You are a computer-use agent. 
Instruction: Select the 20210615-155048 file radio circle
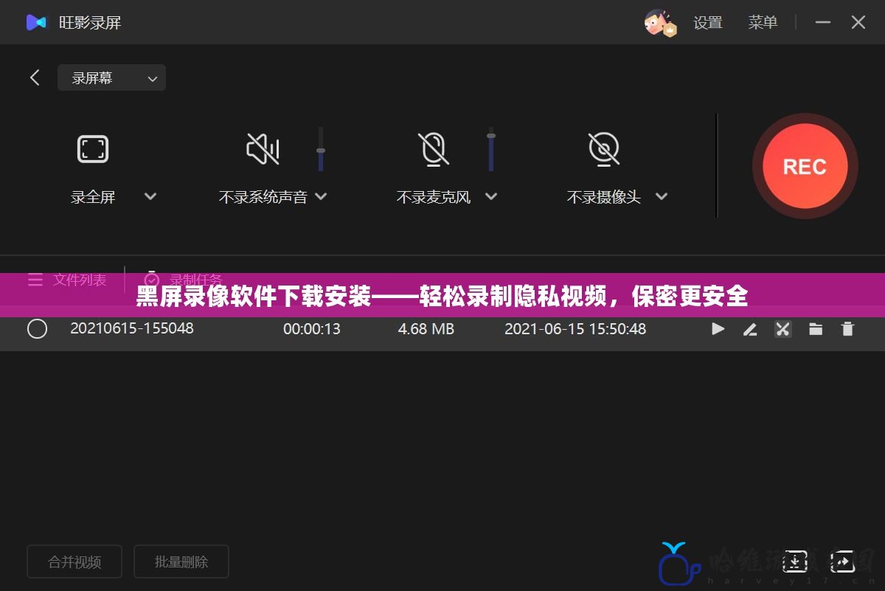(37, 329)
